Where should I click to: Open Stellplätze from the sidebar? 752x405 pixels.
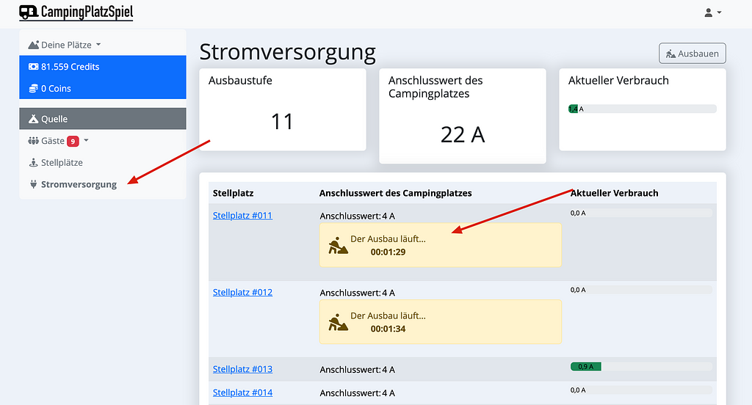click(x=62, y=163)
